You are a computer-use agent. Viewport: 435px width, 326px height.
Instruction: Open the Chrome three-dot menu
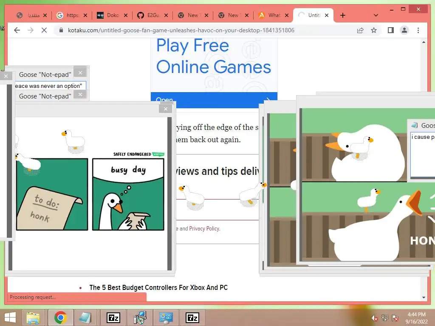click(x=418, y=30)
